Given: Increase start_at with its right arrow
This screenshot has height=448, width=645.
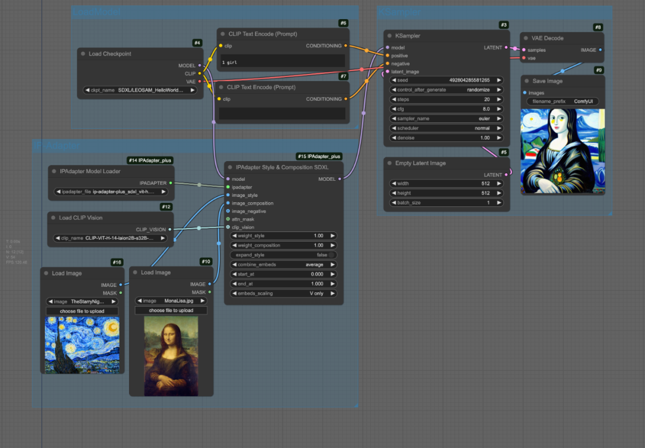Looking at the screenshot, I should 333,274.
